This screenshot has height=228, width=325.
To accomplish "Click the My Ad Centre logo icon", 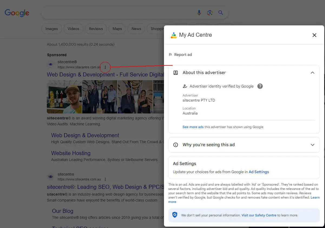I will coord(173,35).
